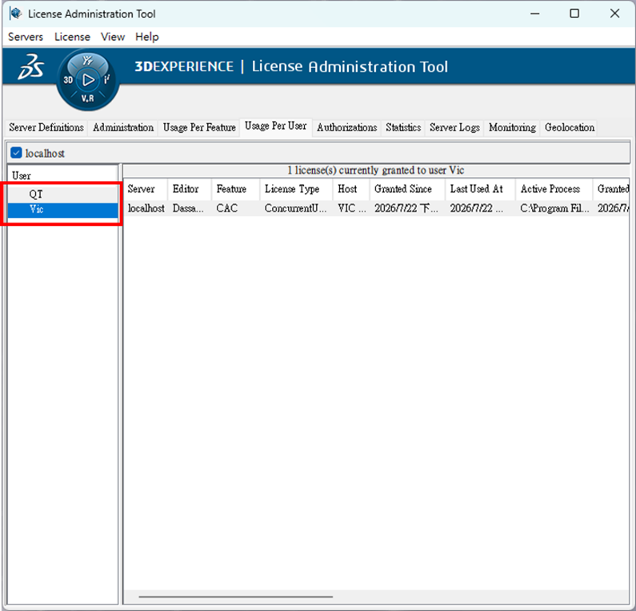Switch to the Server Logs tab

pos(454,127)
